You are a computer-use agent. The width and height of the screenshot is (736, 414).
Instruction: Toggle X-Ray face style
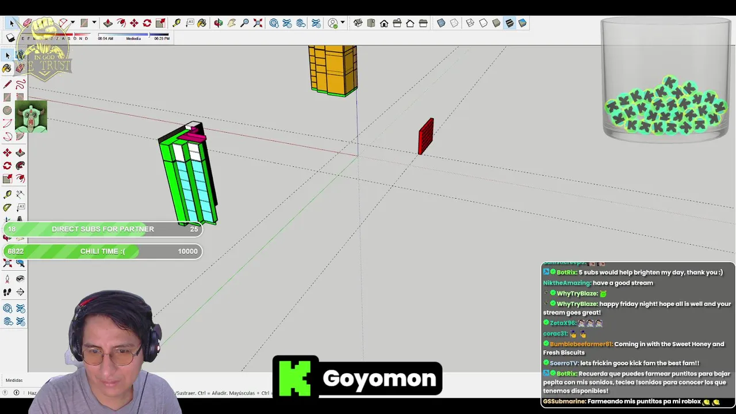pyautogui.click(x=441, y=23)
